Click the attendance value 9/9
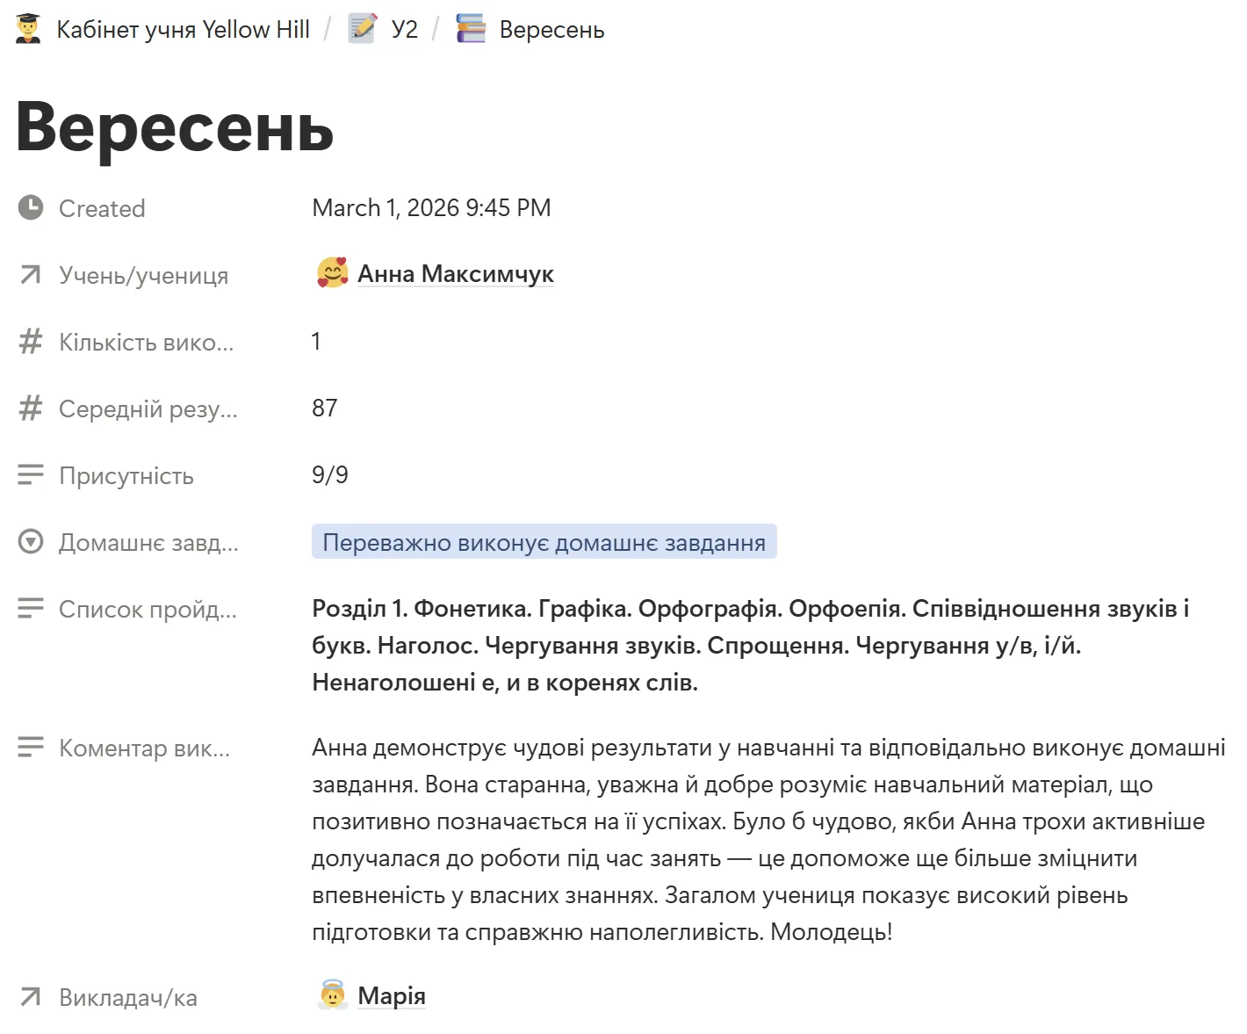The image size is (1247, 1034). [330, 475]
